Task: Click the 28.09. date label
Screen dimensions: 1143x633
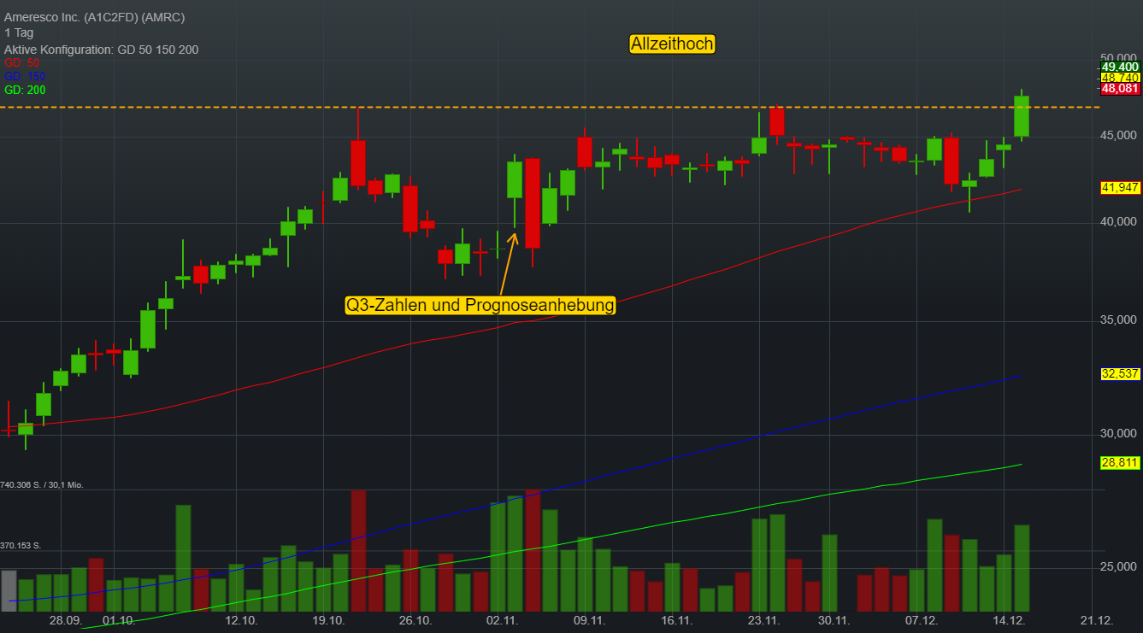Action: [x=66, y=620]
